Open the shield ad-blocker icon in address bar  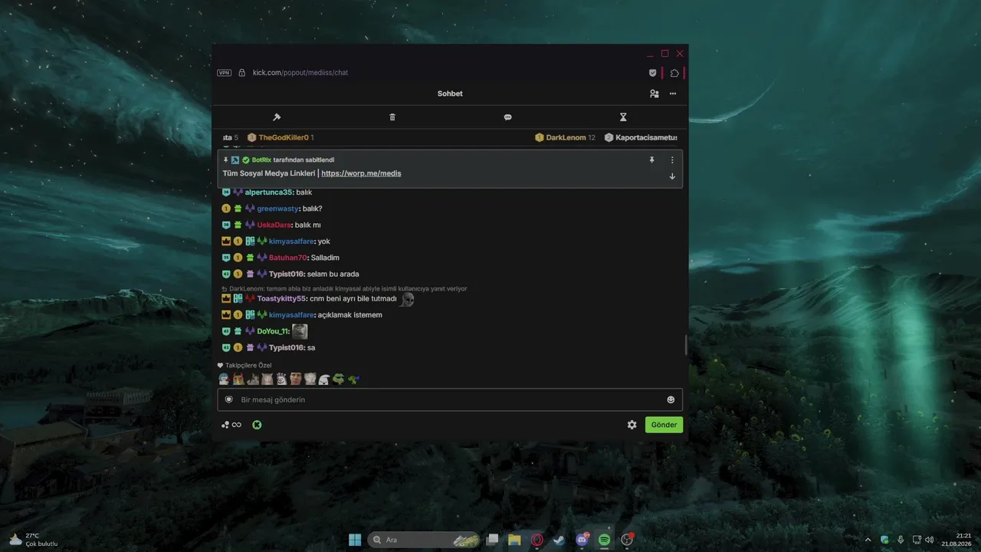[653, 73]
